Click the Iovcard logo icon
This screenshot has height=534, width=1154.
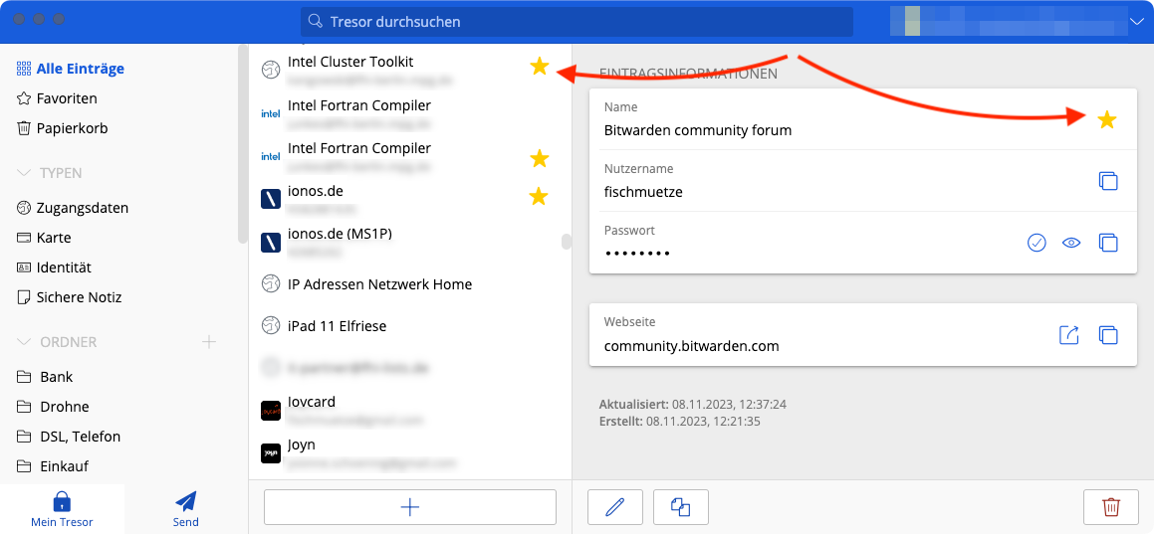[x=271, y=411]
